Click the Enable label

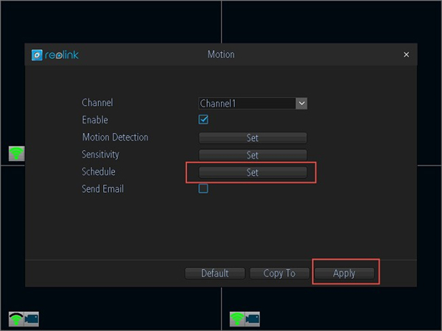(95, 120)
